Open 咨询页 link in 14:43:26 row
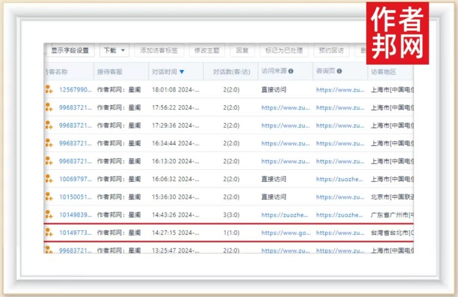 click(x=339, y=215)
